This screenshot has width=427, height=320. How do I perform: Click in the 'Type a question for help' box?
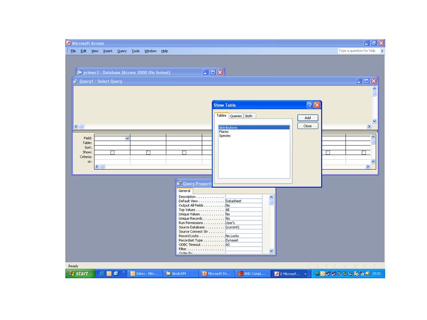[359, 51]
